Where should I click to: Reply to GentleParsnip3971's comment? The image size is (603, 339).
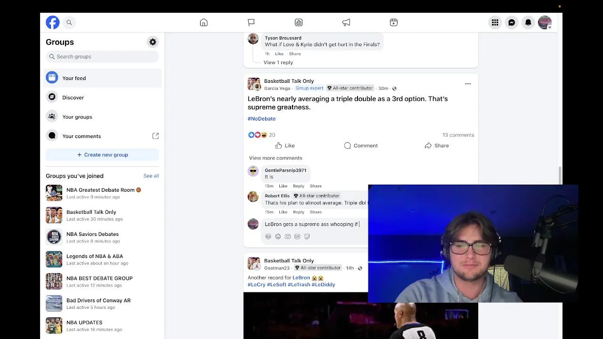coord(298,186)
